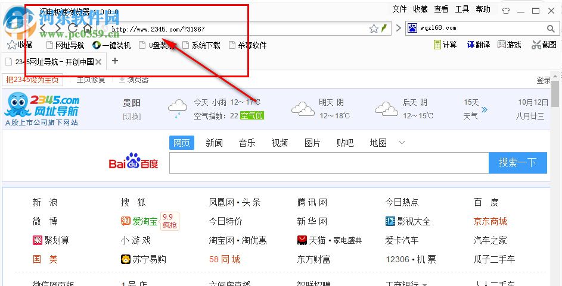
Task: Toggle the lightning speed mode icon
Action: click(384, 28)
